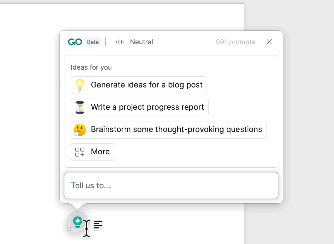
Task: Click the thinking-face emoji on the brainstorm prompt
Action: [x=80, y=130]
